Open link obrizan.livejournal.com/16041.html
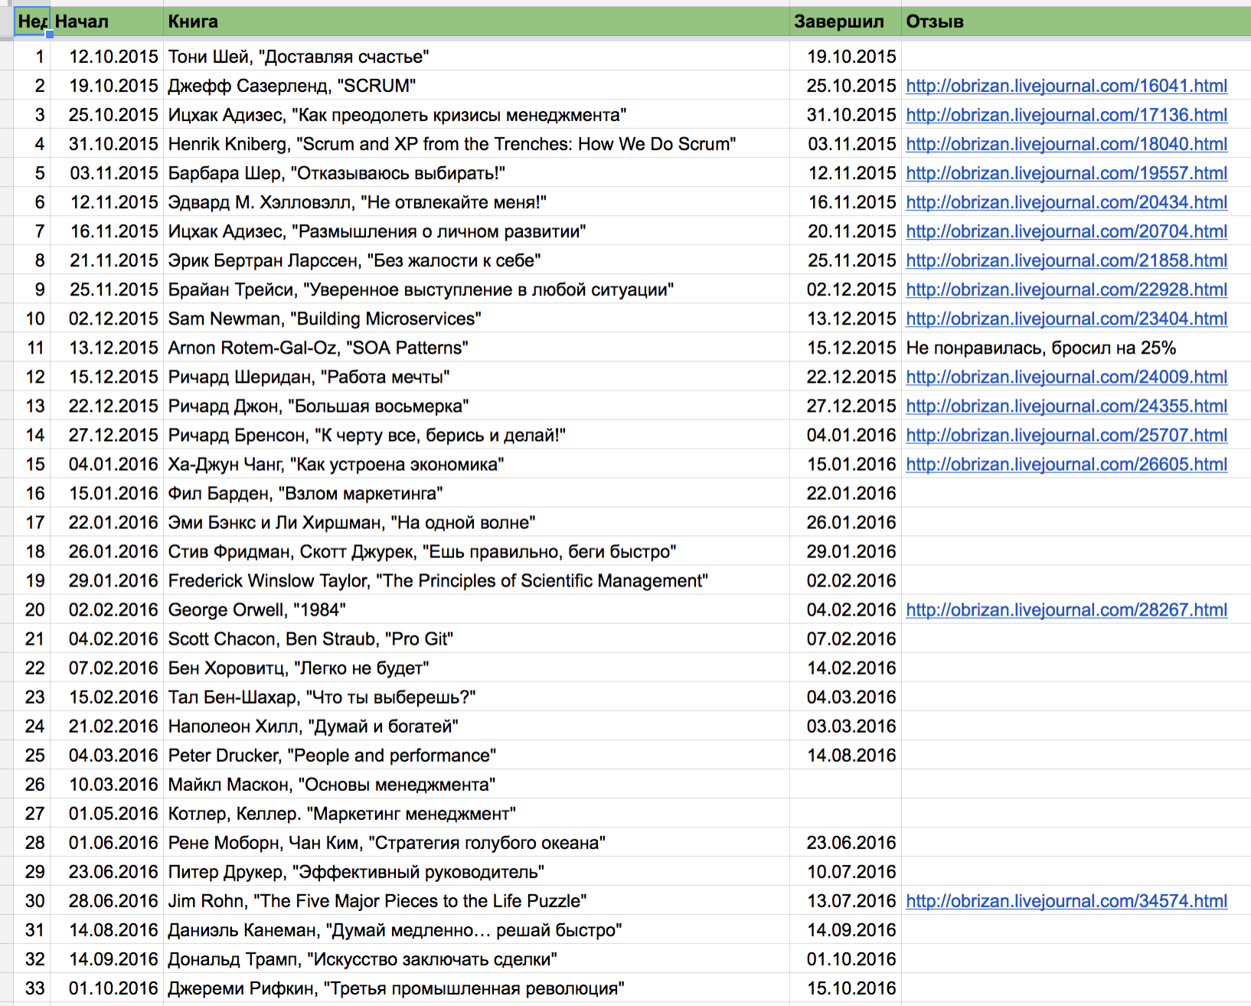The image size is (1251, 1006). 1066,86
